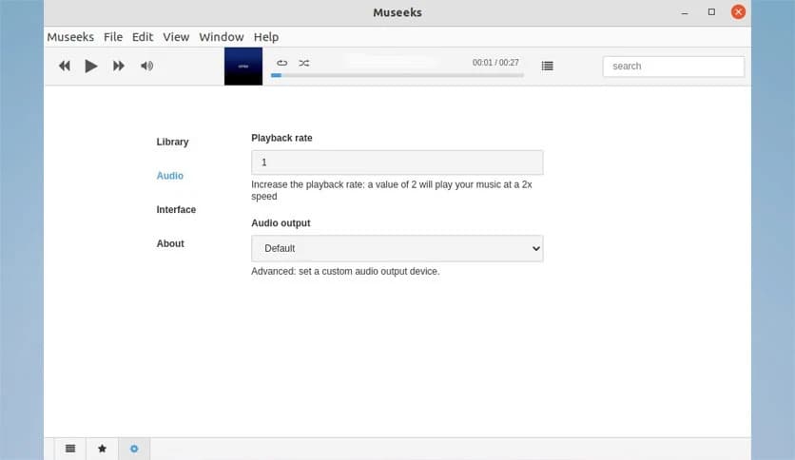The width and height of the screenshot is (795, 460).
Task: Focus the search field
Action: point(673,67)
